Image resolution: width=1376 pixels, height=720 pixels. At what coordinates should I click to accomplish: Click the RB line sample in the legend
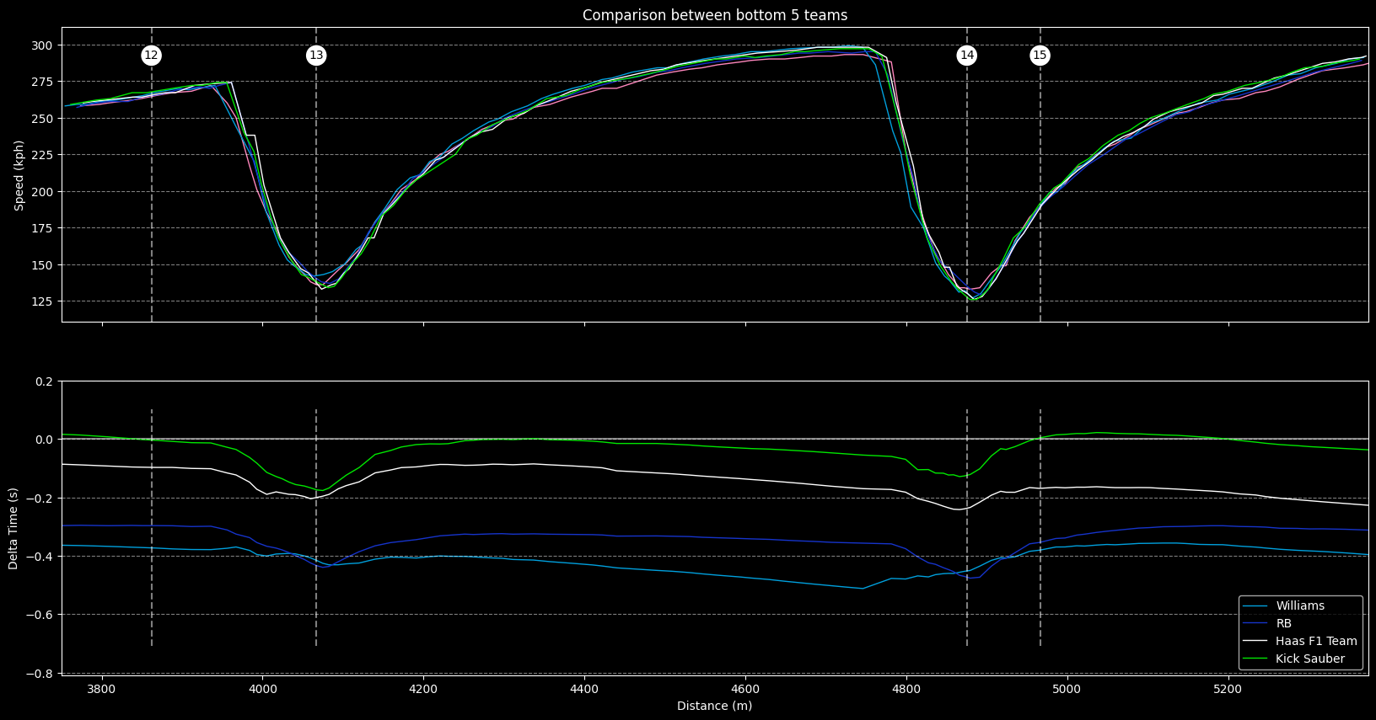[1255, 624]
